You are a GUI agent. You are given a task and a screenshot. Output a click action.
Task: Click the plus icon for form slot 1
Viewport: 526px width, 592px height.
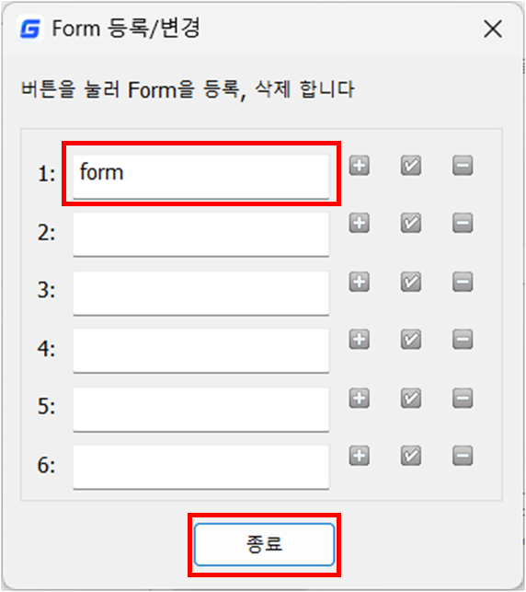click(x=359, y=166)
